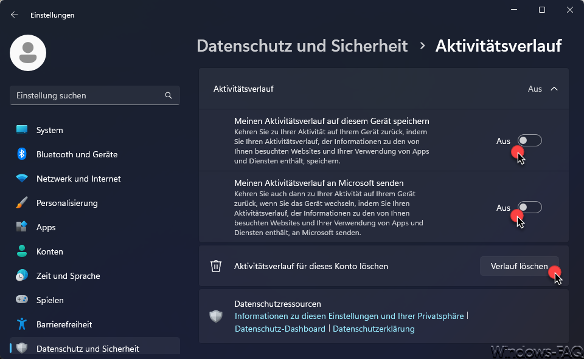
Task: Click the Personalisierung paintbrush icon
Action: click(22, 203)
